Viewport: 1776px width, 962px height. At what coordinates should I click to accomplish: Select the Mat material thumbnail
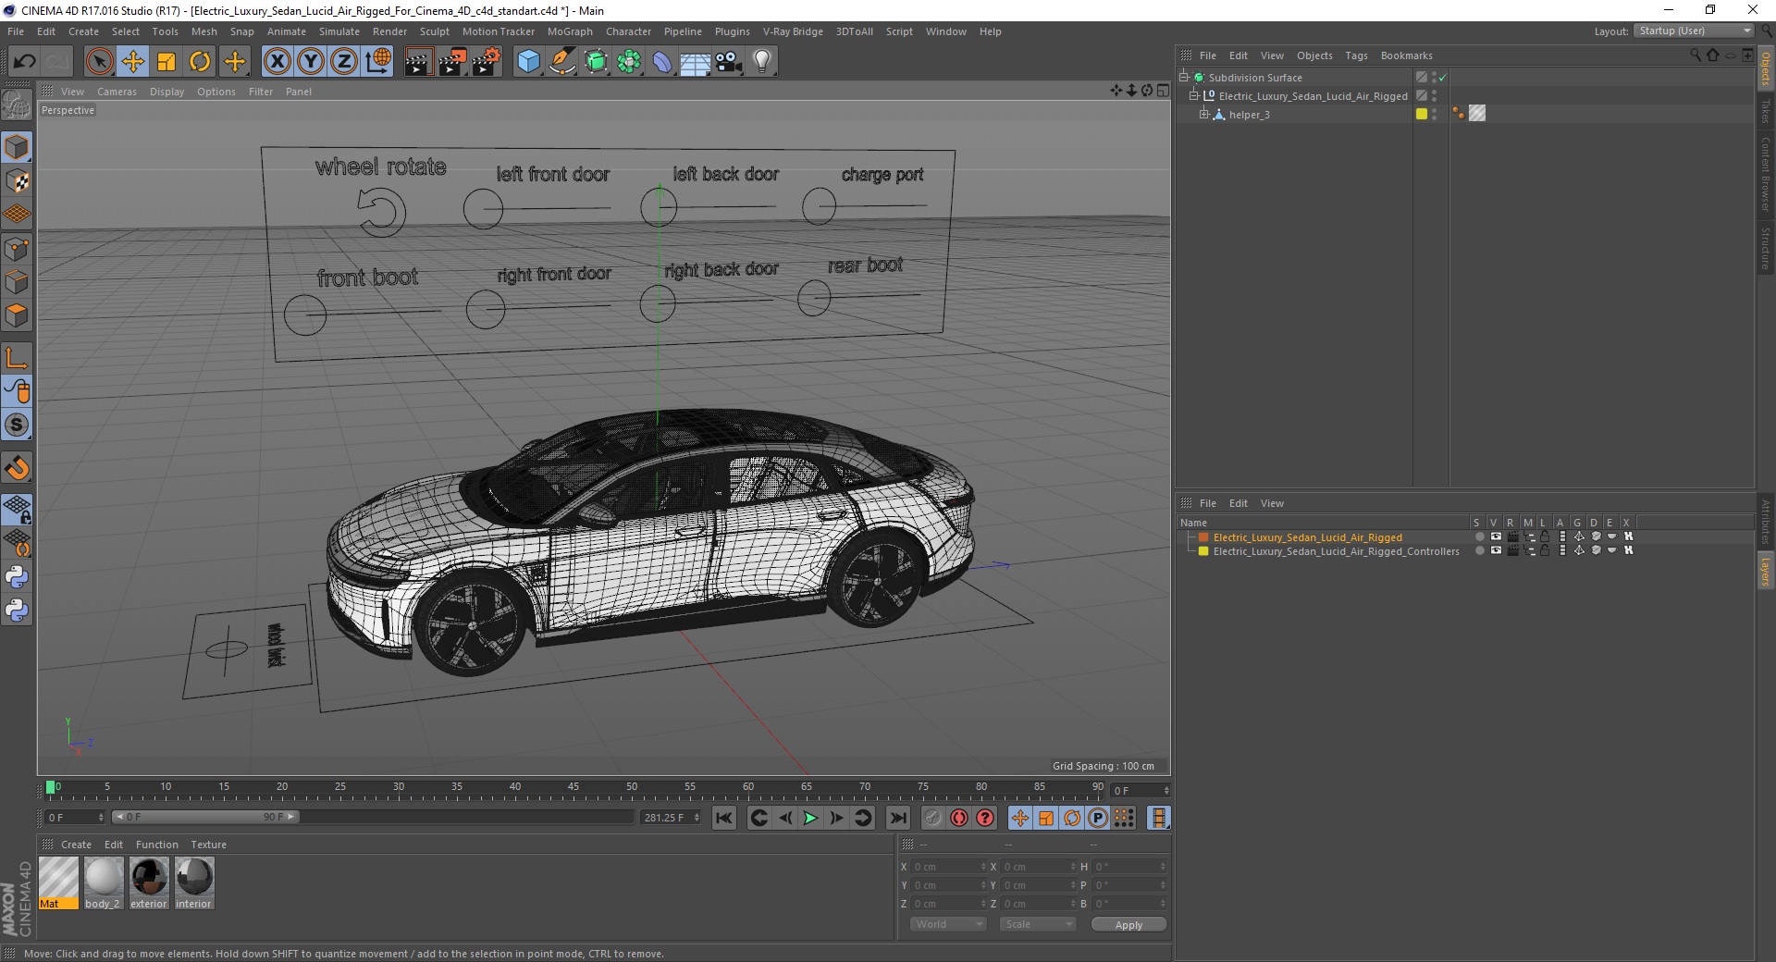(58, 883)
